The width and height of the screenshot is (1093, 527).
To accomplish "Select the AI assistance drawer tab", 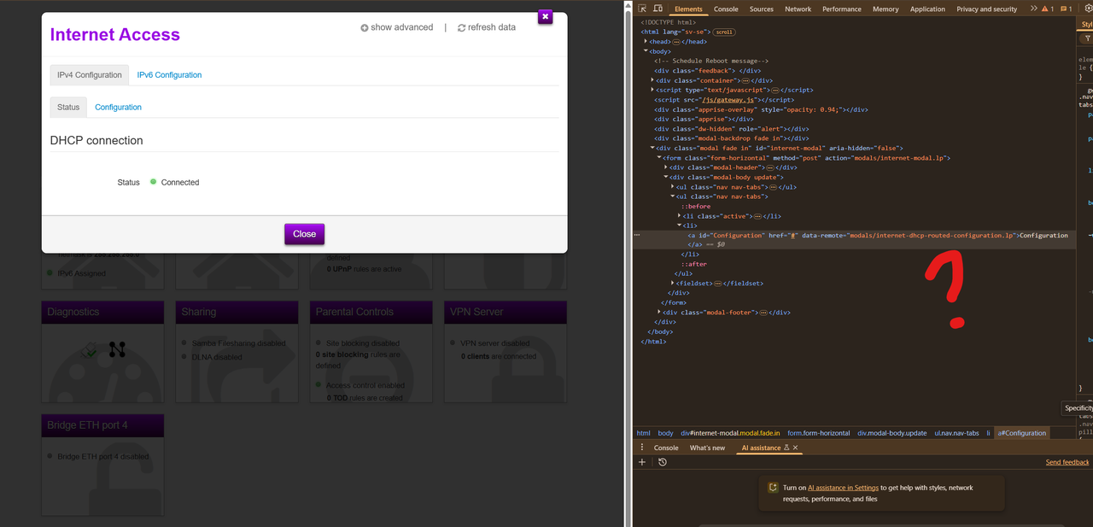I will pos(761,448).
